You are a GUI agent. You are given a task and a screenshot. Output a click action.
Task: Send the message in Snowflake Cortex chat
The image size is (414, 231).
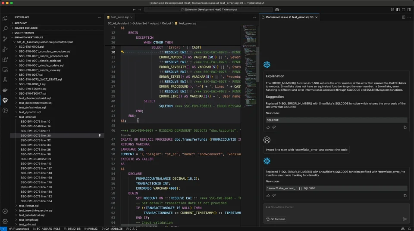coord(405,219)
